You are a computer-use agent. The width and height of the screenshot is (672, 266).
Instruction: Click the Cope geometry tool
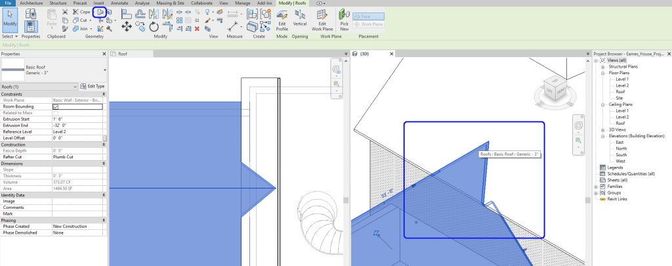(x=81, y=12)
